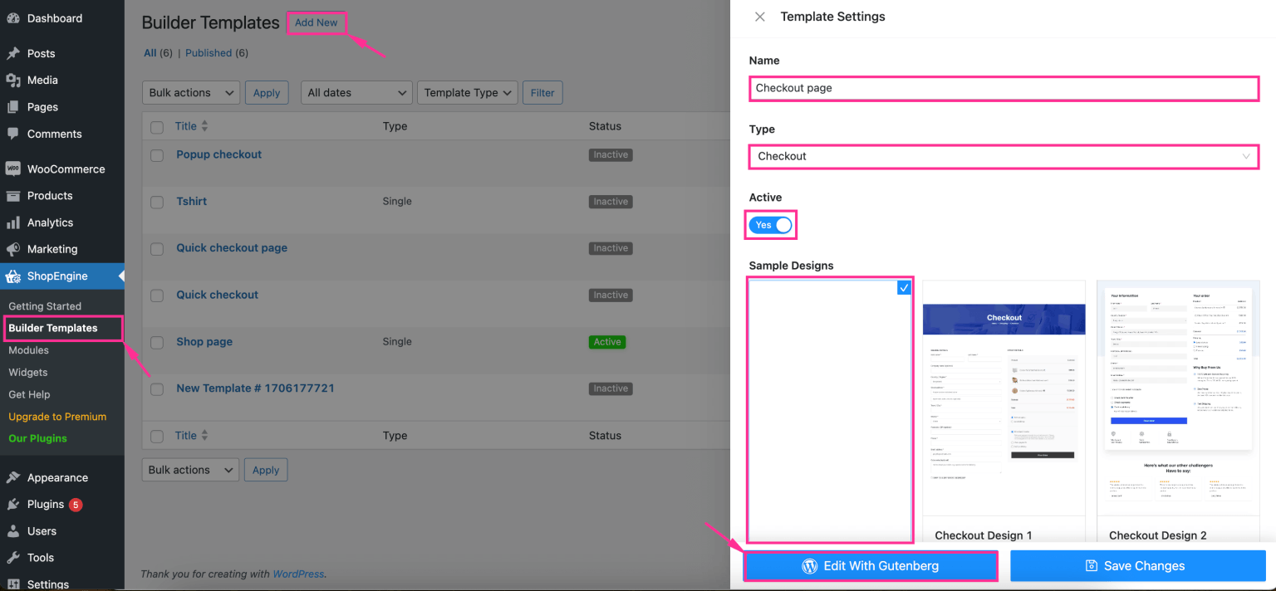The width and height of the screenshot is (1276, 591).
Task: Switch to the Published templates view
Action: point(209,52)
